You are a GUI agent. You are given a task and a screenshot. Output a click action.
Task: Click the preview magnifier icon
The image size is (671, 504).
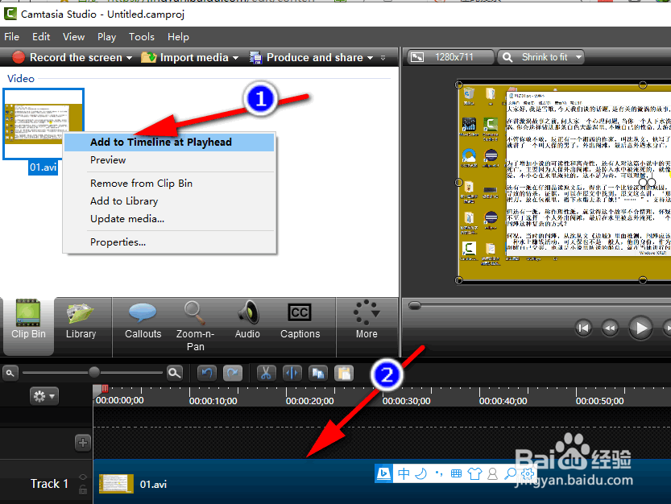(x=507, y=57)
